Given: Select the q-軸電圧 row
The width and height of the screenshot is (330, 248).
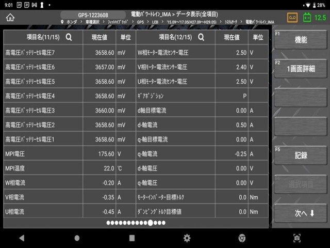Looking at the screenshot, I should click(202, 183).
